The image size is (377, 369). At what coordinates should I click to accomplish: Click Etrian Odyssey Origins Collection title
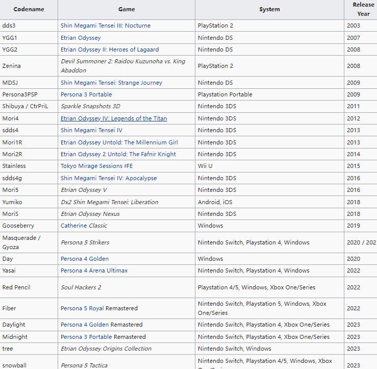click(x=106, y=349)
